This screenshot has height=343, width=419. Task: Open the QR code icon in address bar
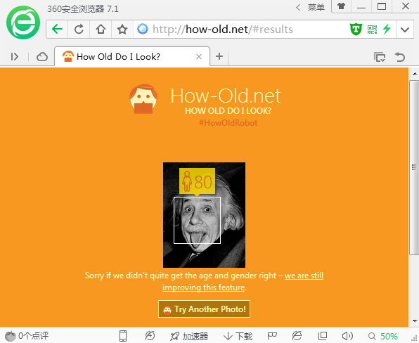tap(372, 30)
